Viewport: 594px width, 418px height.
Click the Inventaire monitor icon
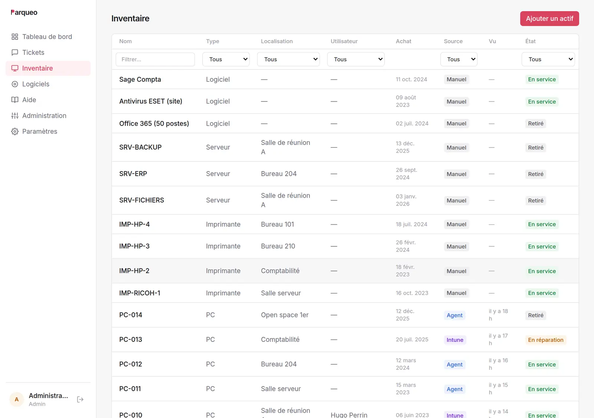(x=15, y=68)
